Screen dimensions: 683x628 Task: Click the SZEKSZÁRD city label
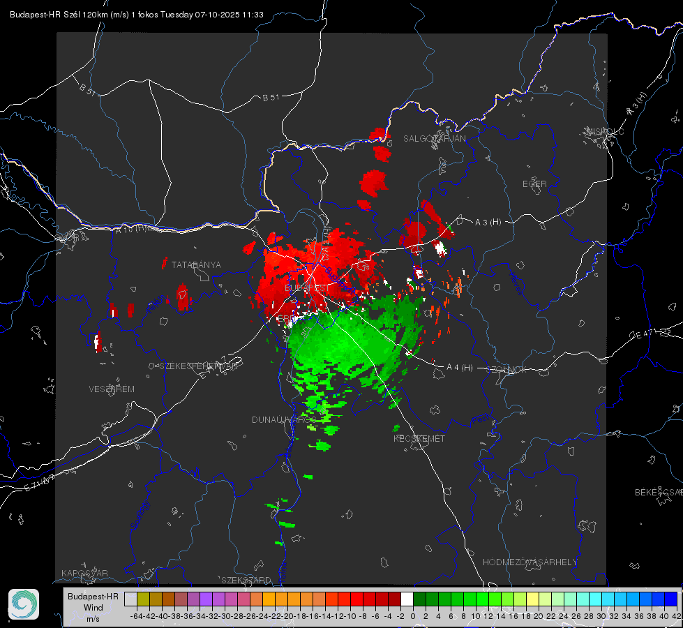[246, 580]
